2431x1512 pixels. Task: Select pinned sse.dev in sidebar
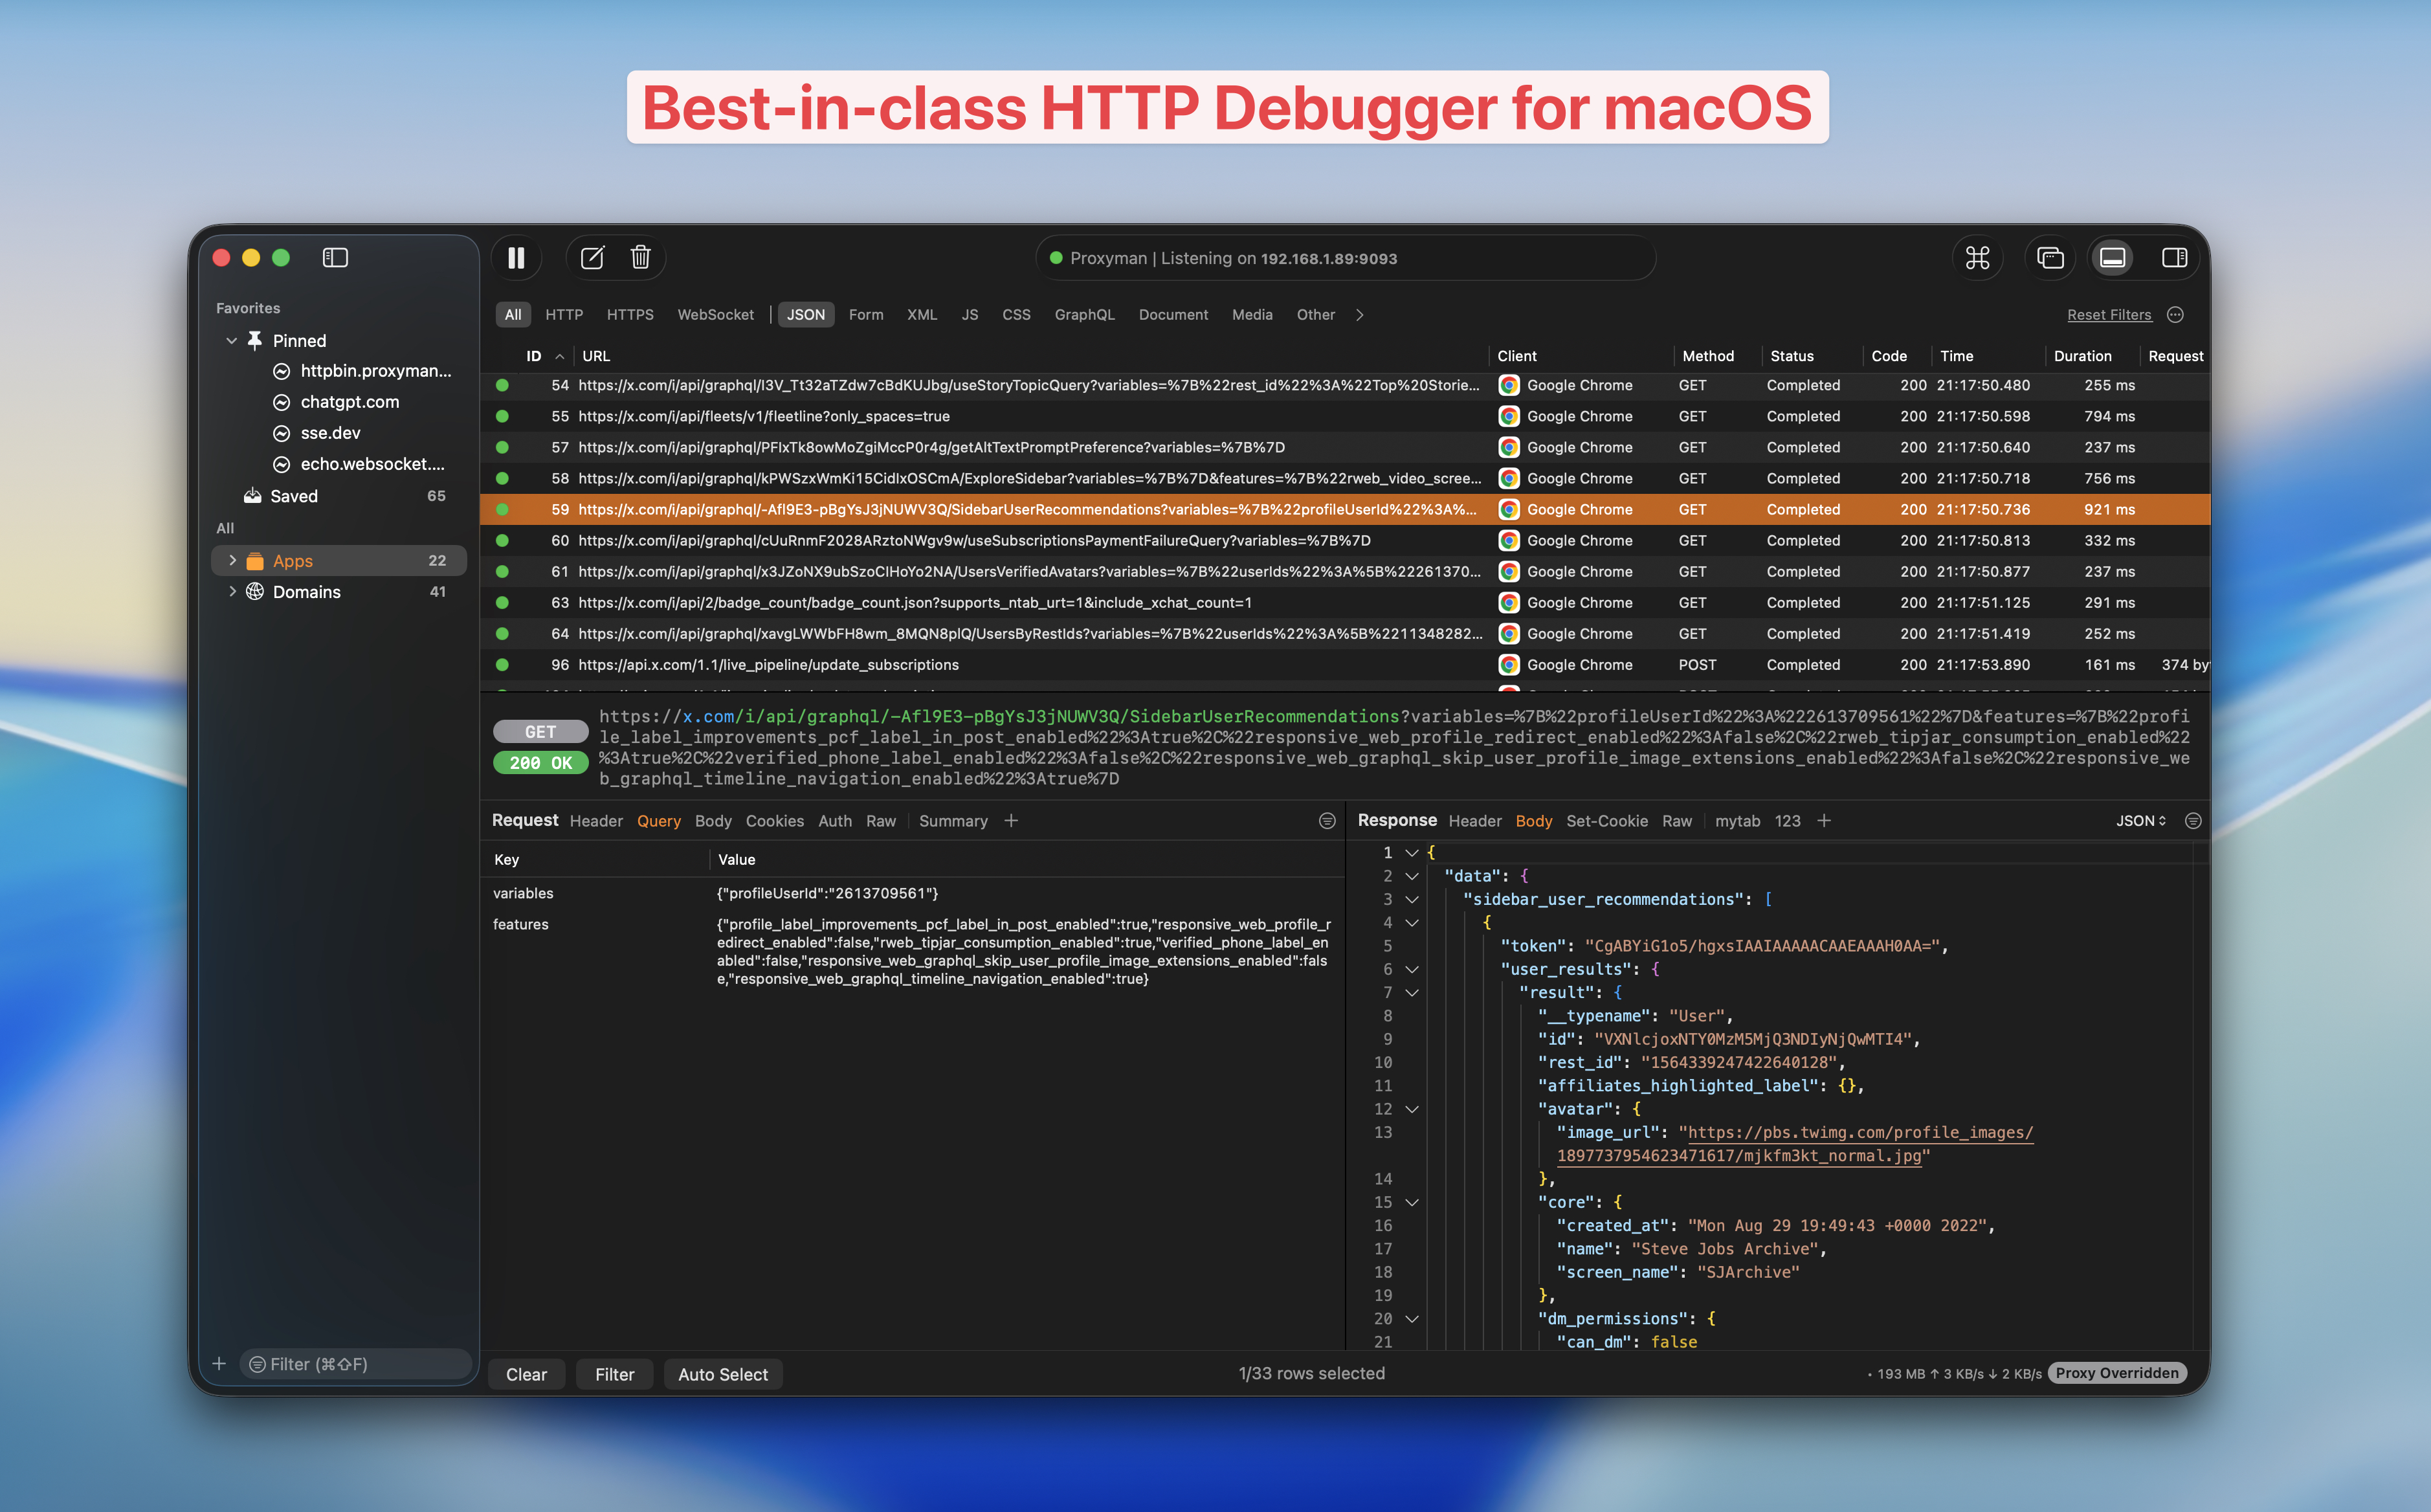coord(330,433)
